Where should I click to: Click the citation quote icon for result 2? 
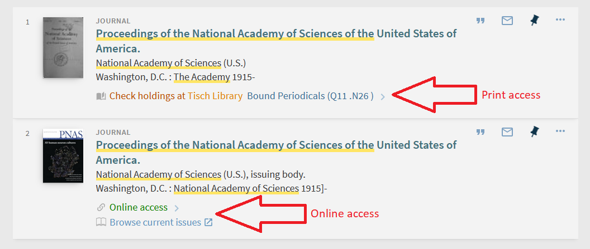coord(480,132)
